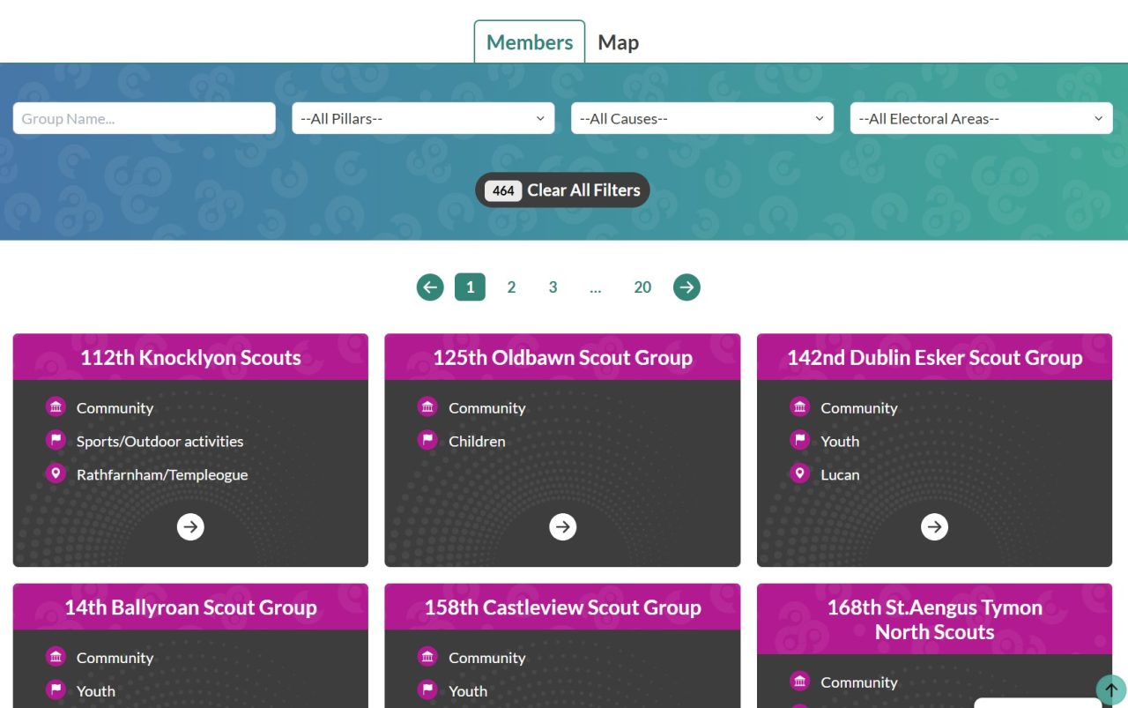Click Children text in Oldbawn card

coord(477,441)
